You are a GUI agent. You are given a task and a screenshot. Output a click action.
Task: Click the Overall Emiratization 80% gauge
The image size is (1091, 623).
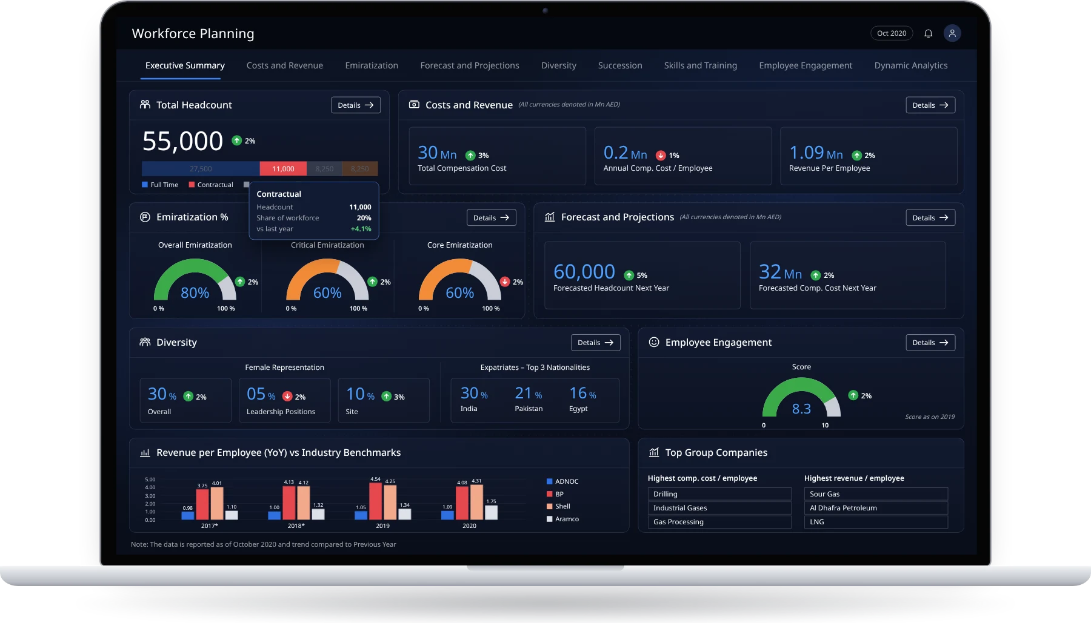[195, 280]
